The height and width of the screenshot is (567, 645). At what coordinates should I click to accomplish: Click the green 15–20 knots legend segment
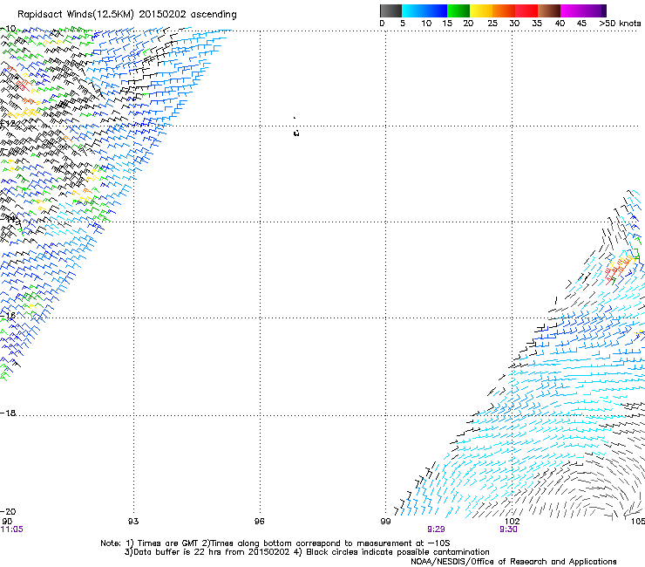coord(458,10)
